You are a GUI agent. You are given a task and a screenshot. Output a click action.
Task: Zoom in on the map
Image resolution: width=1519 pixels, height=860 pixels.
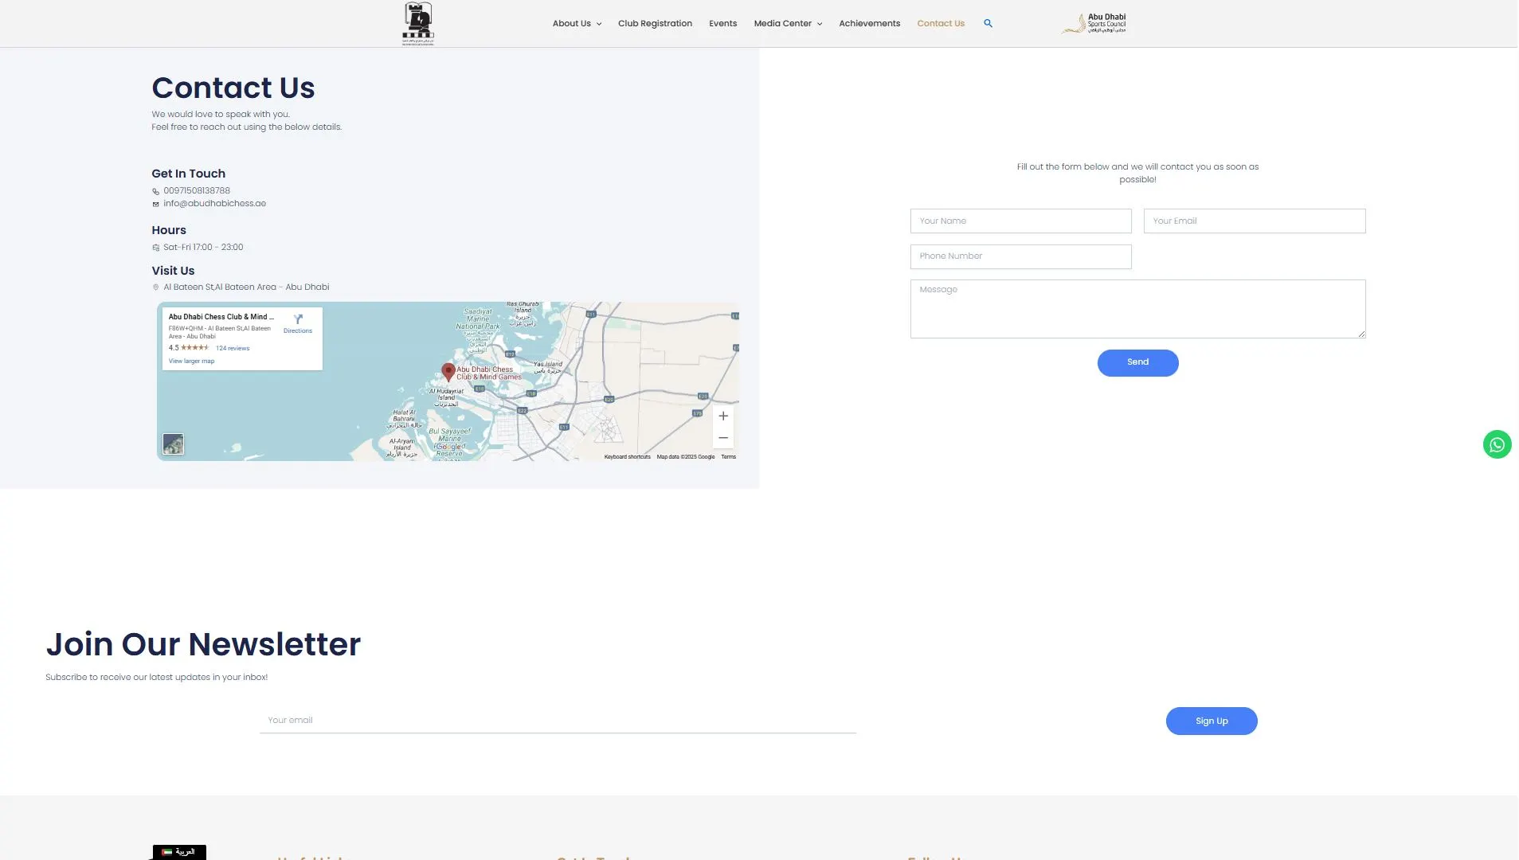click(722, 416)
